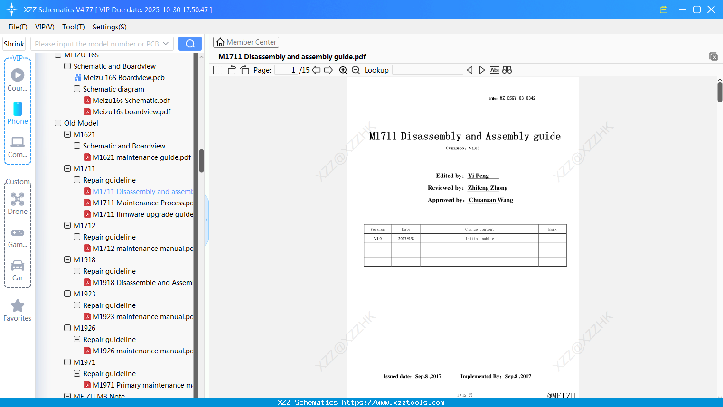Zoom in on the PDF
This screenshot has height=407, width=723.
[x=343, y=70]
